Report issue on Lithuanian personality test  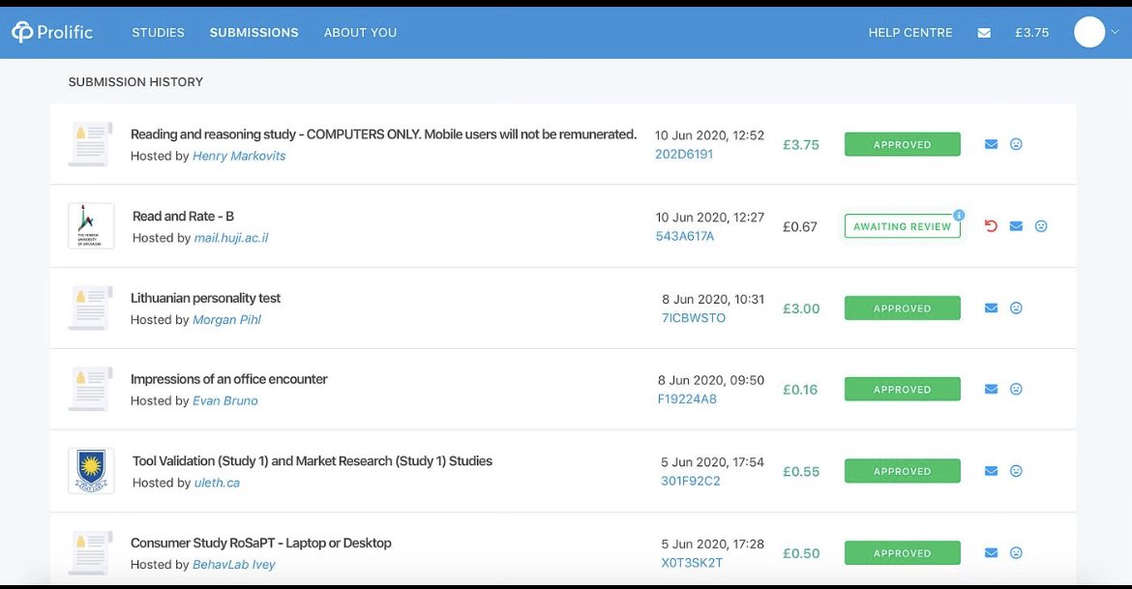click(1016, 309)
